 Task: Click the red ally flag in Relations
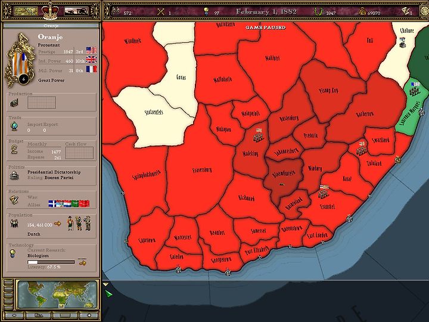(x=84, y=204)
